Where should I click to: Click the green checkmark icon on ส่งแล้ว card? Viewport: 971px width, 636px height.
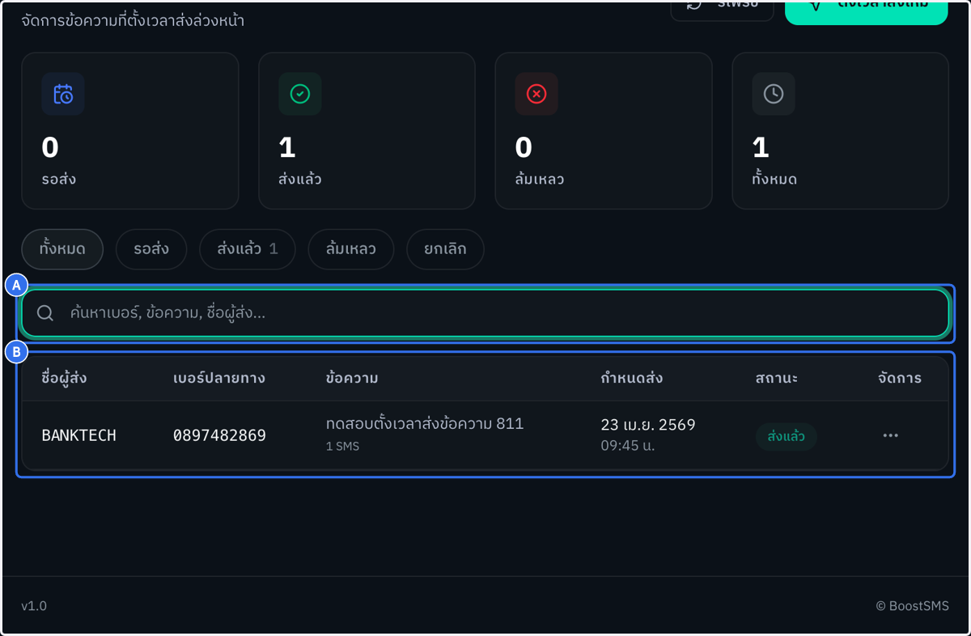300,94
